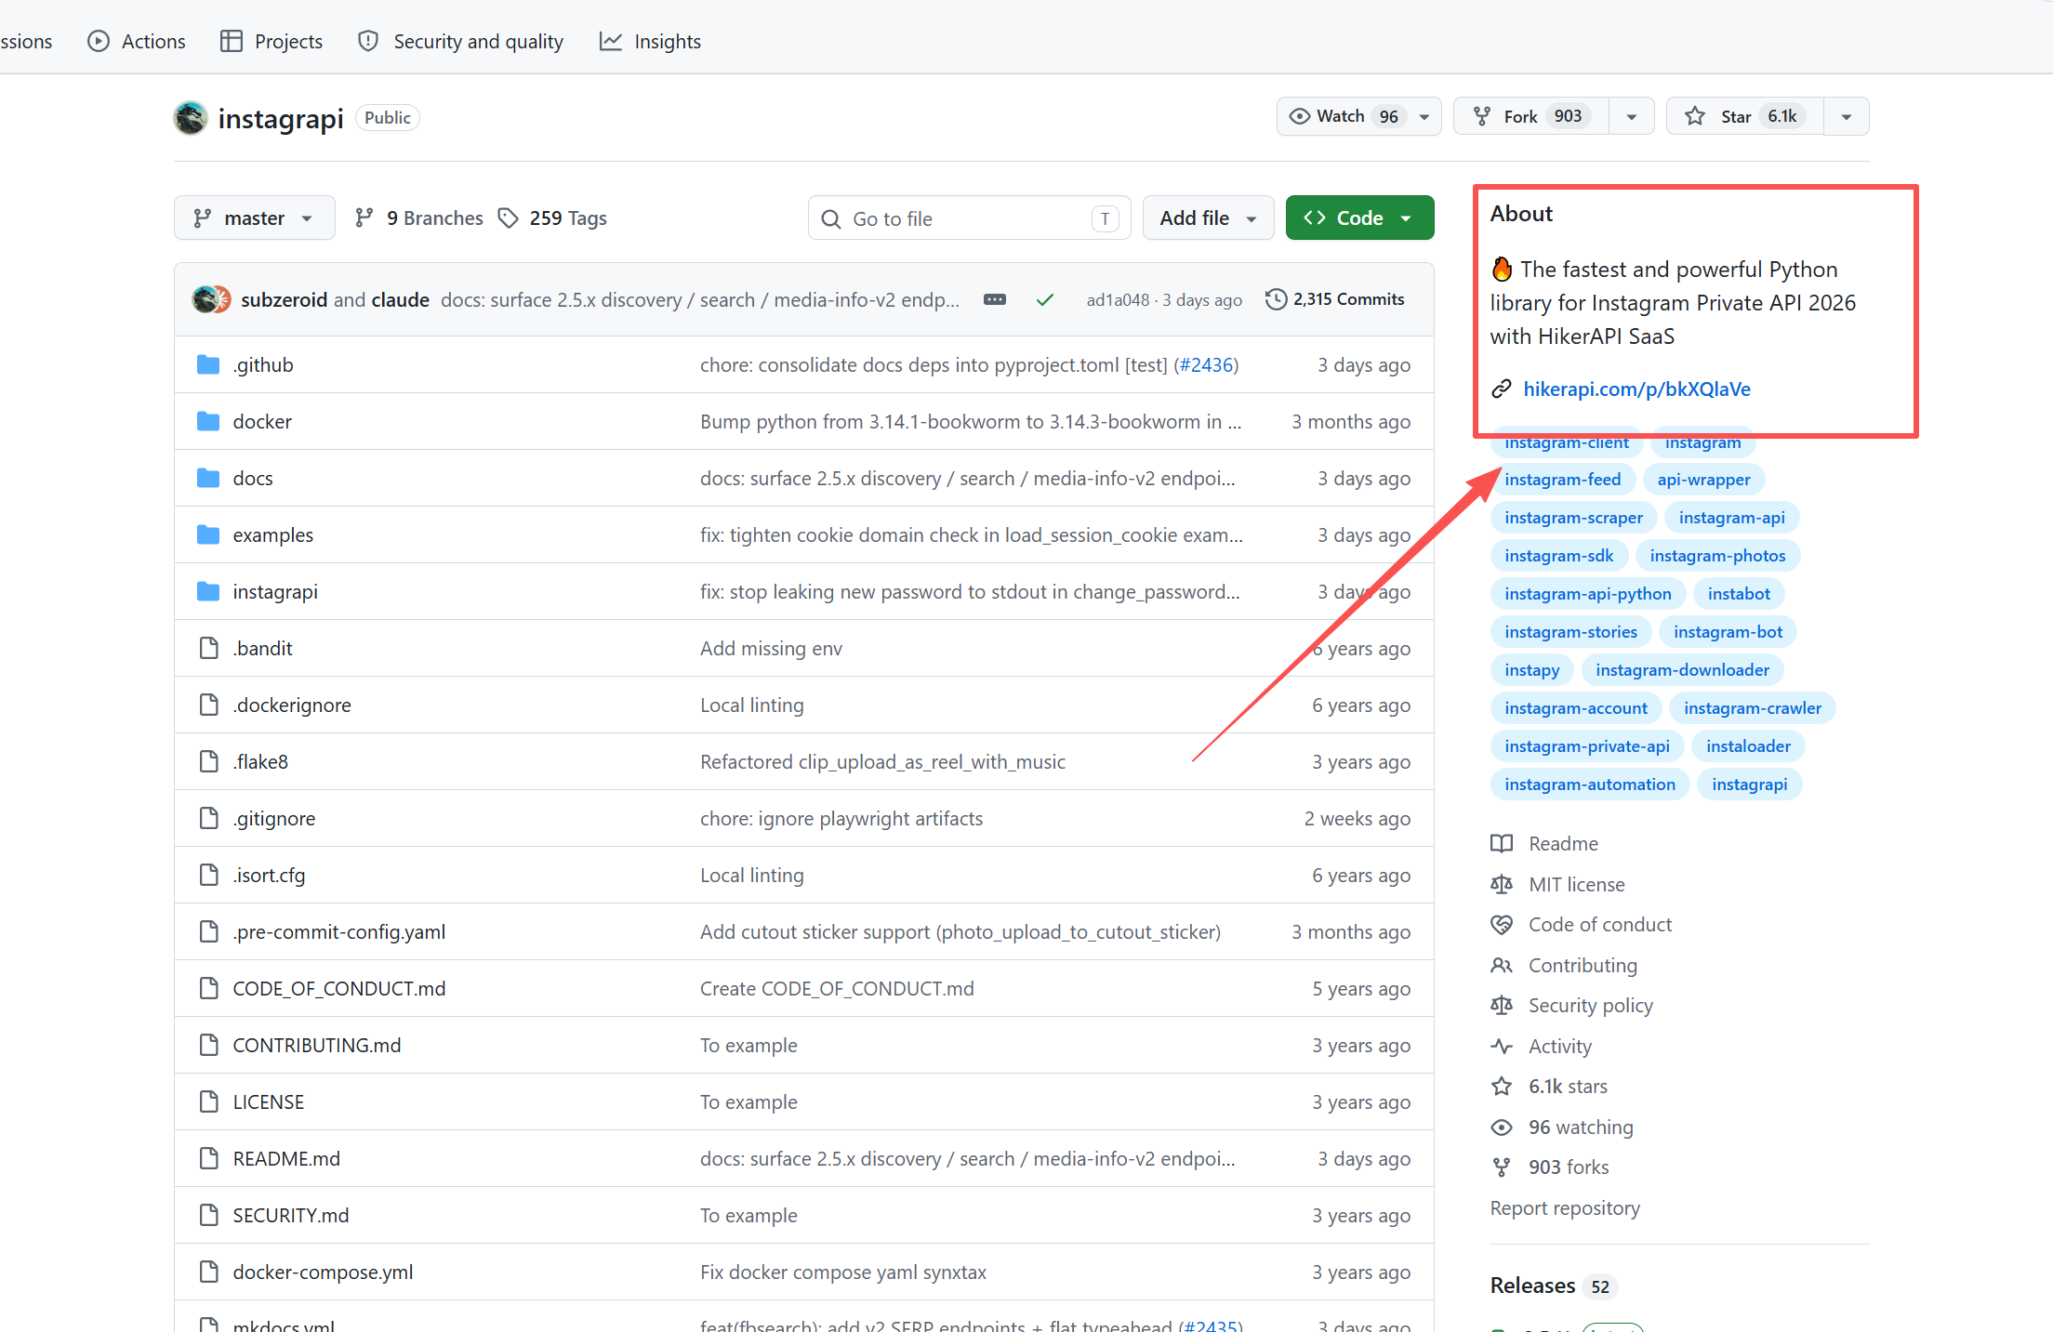The image size is (2053, 1332).
Task: Open the CONTRIBUTING.md file
Action: (317, 1045)
